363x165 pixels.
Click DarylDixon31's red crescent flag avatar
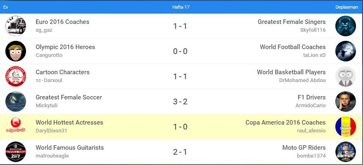16,127
